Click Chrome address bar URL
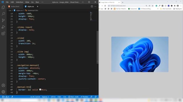This screenshot has width=183, height=102. (118, 6)
